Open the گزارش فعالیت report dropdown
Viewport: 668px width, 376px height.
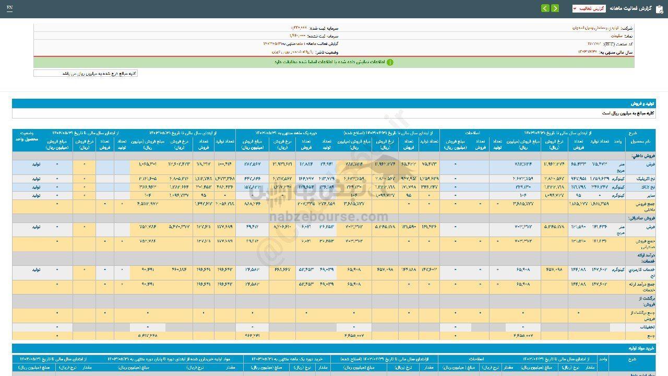(x=588, y=8)
